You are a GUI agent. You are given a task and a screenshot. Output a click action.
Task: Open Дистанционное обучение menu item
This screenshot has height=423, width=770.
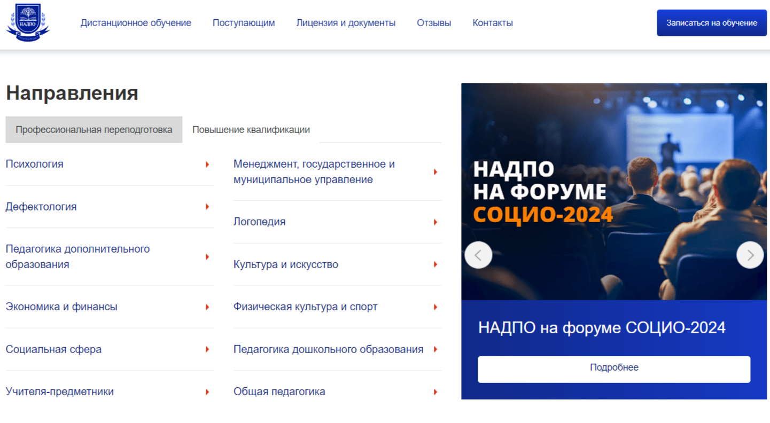click(136, 23)
